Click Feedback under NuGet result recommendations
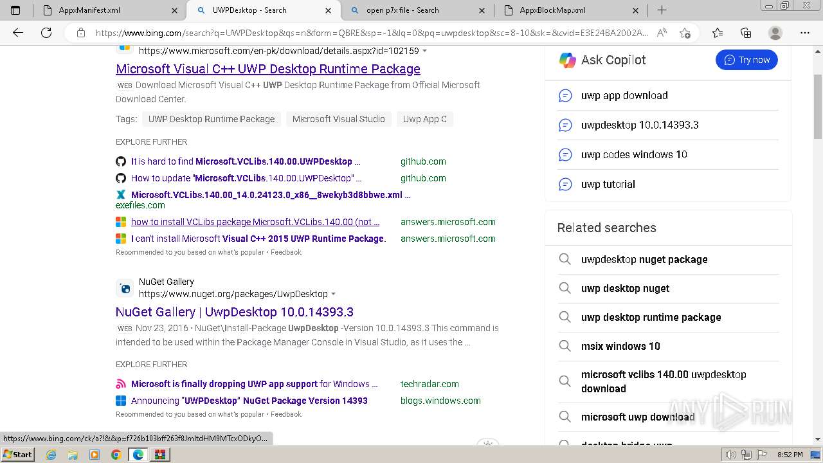 click(x=286, y=414)
